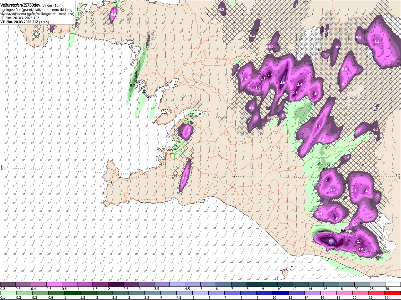Click the white upper legend swatch at 30
The height and width of the screenshot is (300, 401).
[x=392, y=284]
